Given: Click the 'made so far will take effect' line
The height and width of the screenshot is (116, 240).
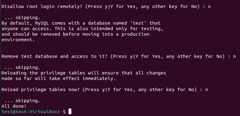Looking at the screenshot, I should pyautogui.click(x=59, y=79).
